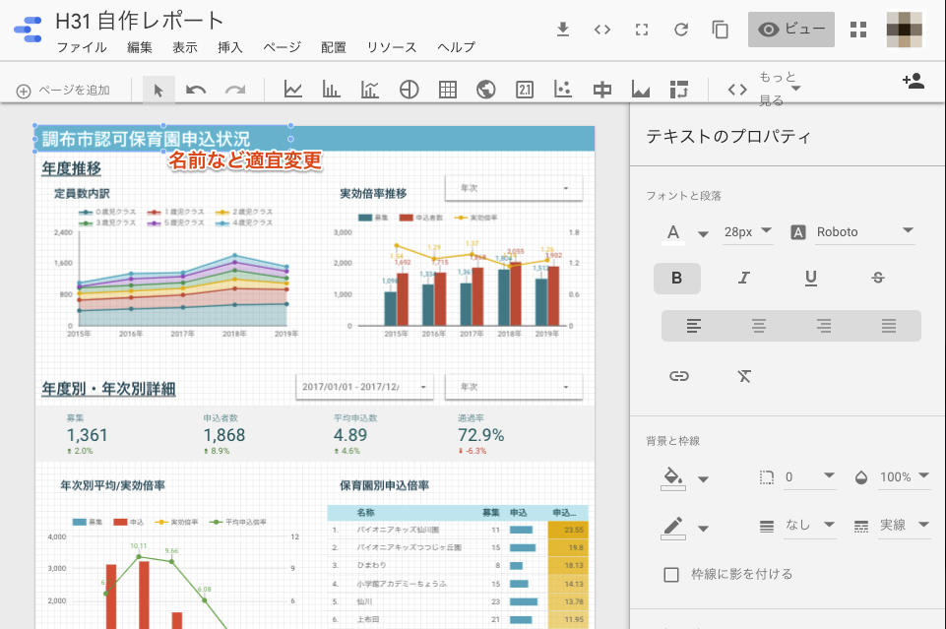Align text right

pyautogui.click(x=824, y=326)
